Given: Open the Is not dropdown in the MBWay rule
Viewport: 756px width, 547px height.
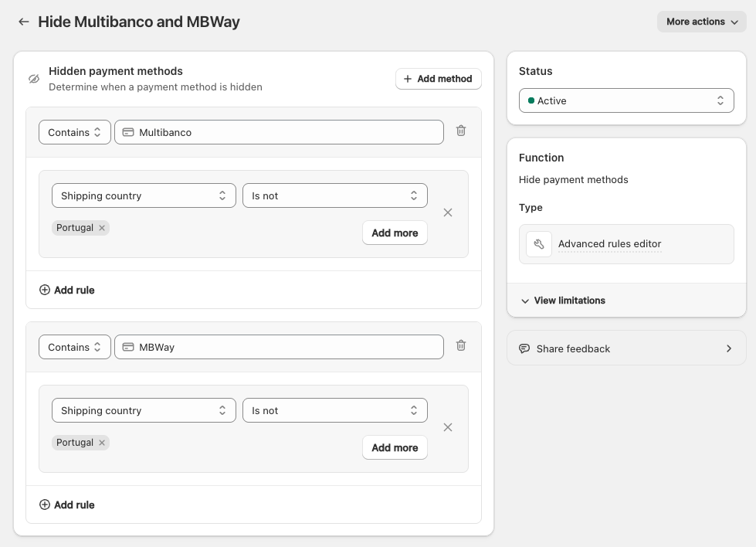Looking at the screenshot, I should [x=335, y=410].
